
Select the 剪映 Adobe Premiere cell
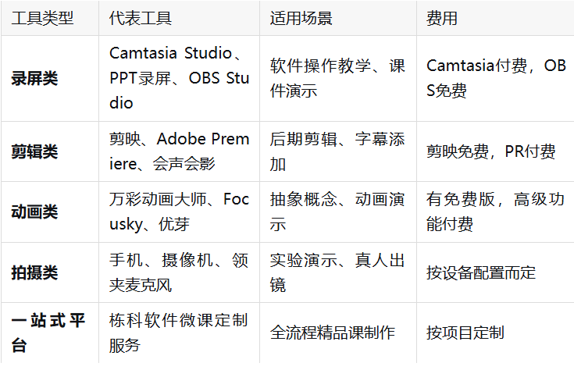point(179,151)
